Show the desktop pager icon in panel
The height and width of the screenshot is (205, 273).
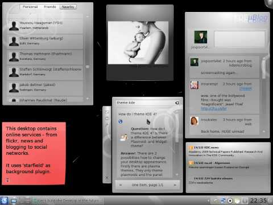tap(26, 200)
